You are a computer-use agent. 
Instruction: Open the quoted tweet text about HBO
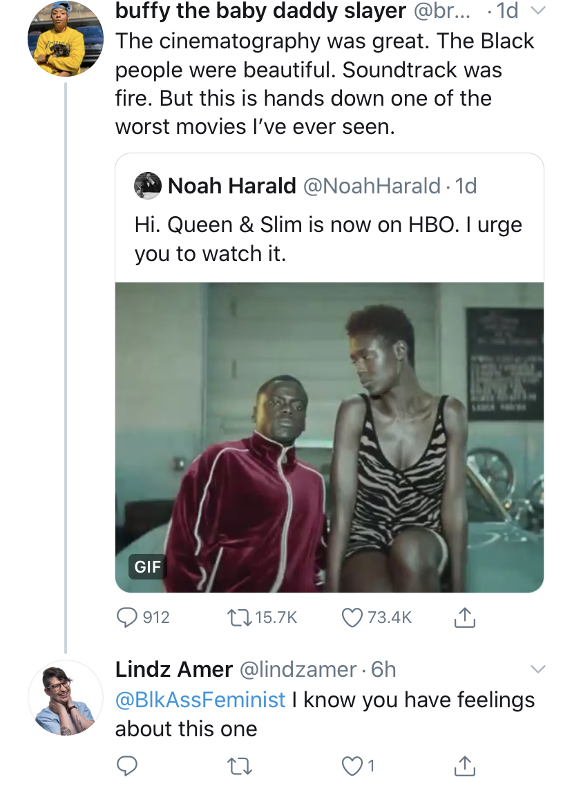(328, 239)
